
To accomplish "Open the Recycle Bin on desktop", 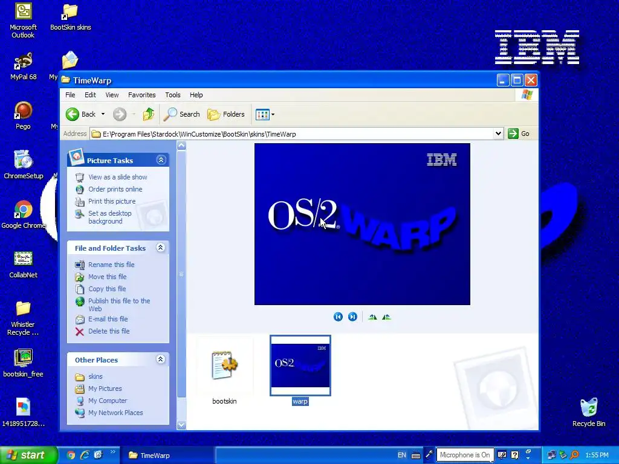I will [x=589, y=413].
